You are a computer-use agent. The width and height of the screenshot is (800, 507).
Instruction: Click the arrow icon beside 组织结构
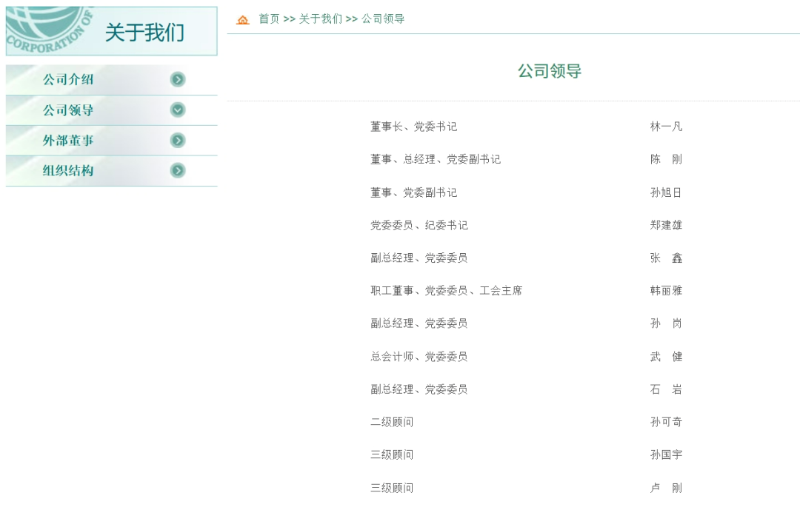178,171
